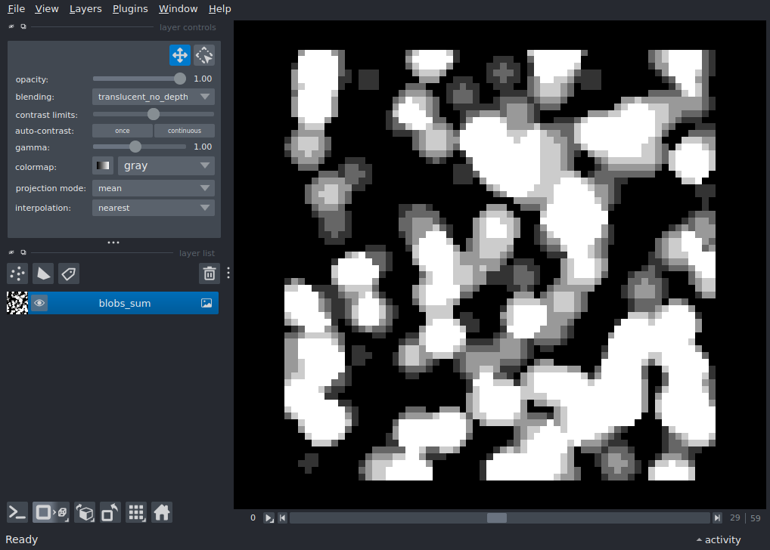Enable grid view mode
Screen dimensions: 770x550
136,512
